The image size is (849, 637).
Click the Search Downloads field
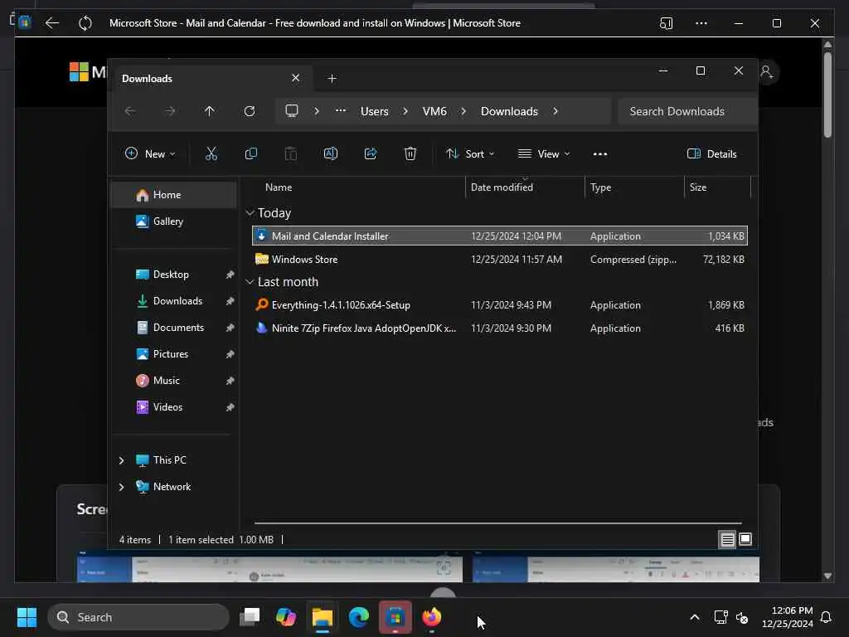tap(687, 111)
